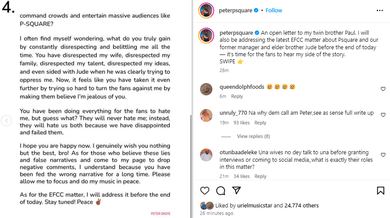Share post via paper plane icon
Viewport: 390px width, 218px height.
[237, 190]
